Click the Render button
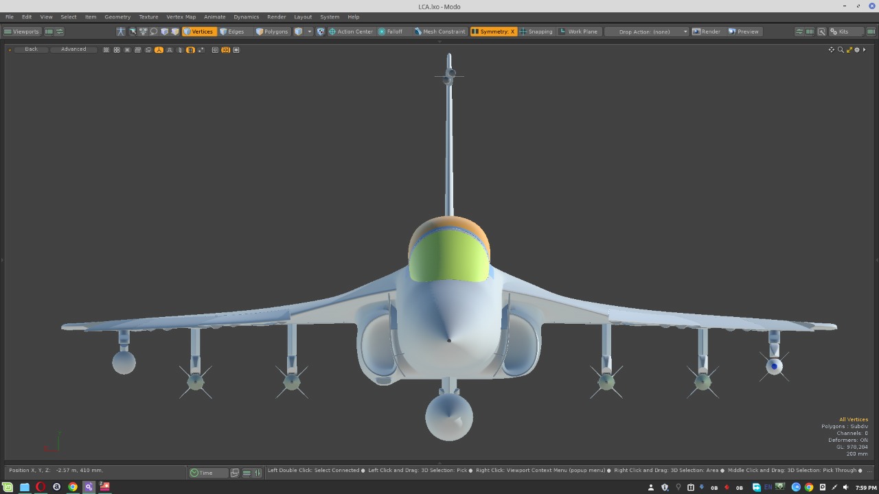 [x=707, y=32]
